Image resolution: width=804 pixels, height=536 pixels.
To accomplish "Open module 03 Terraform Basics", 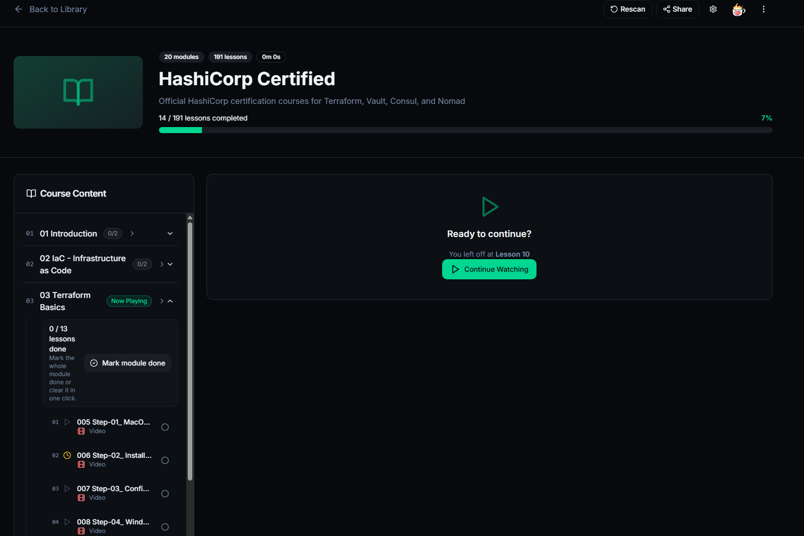I will (x=65, y=301).
